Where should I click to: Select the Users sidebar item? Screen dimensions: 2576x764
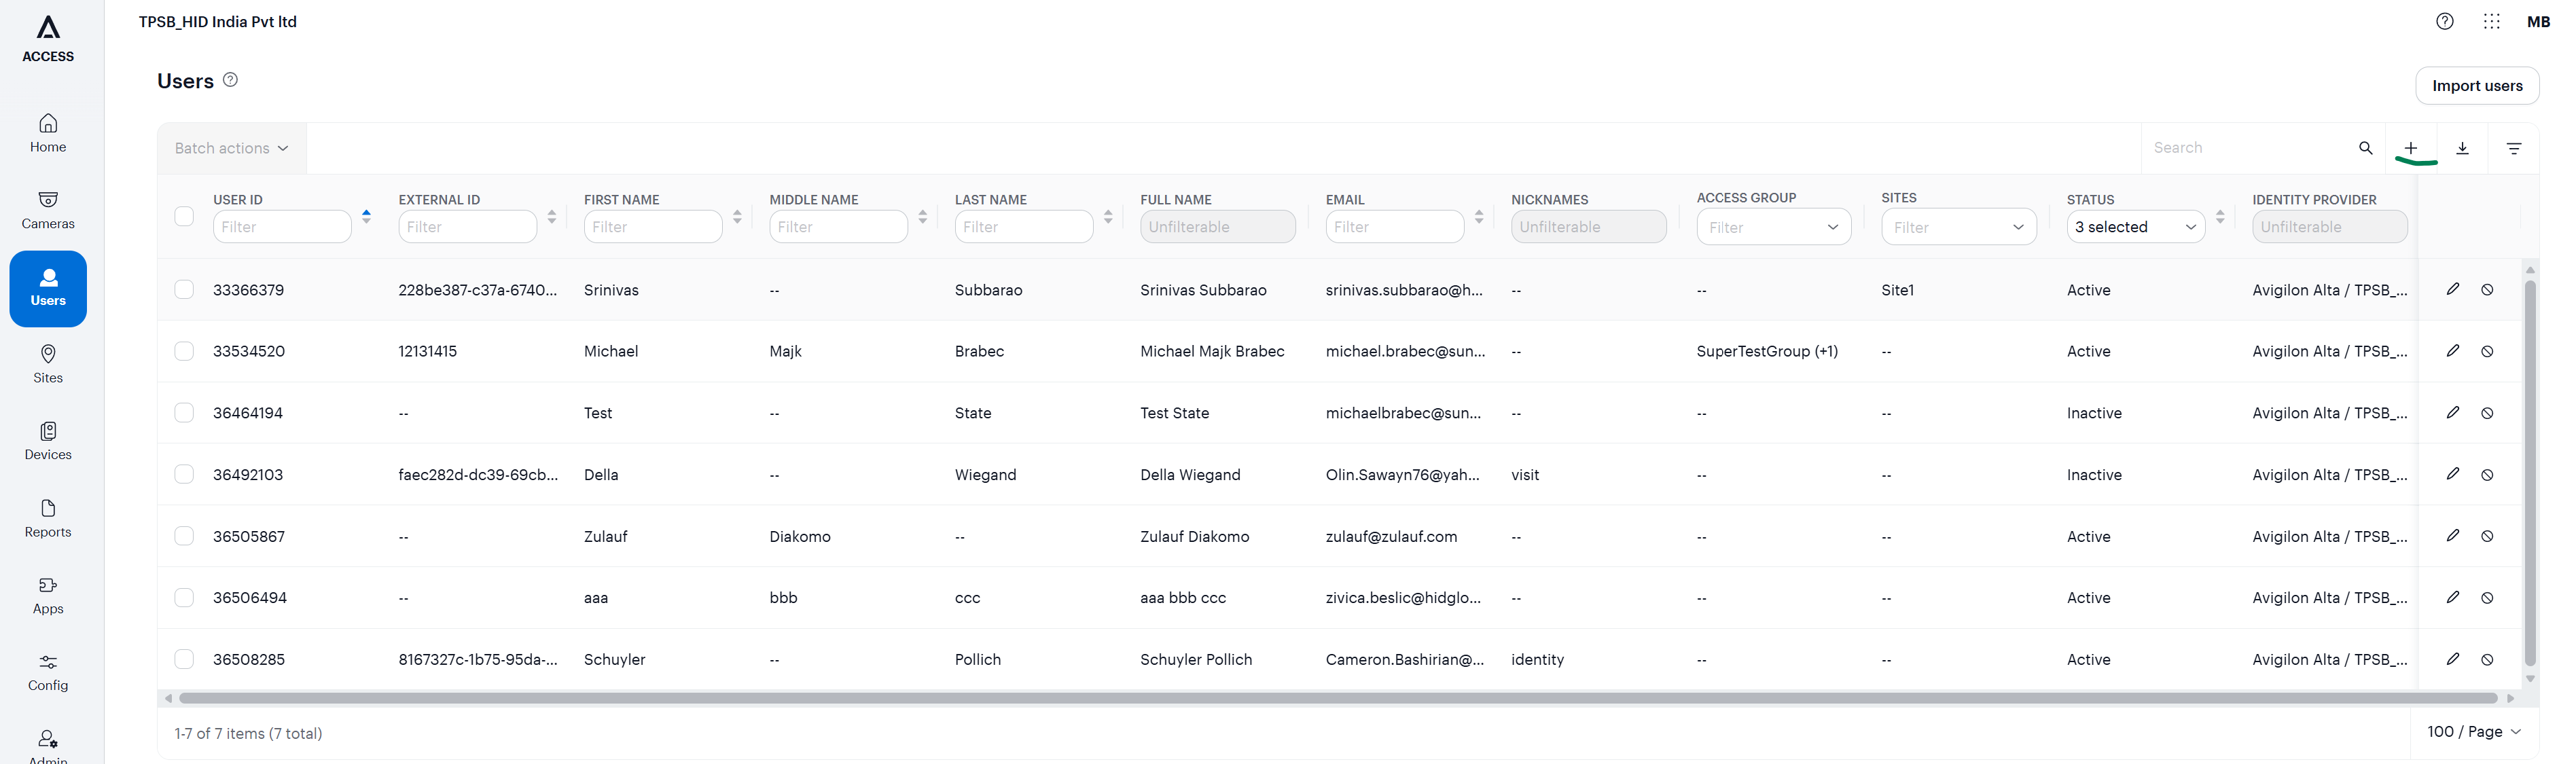(48, 288)
